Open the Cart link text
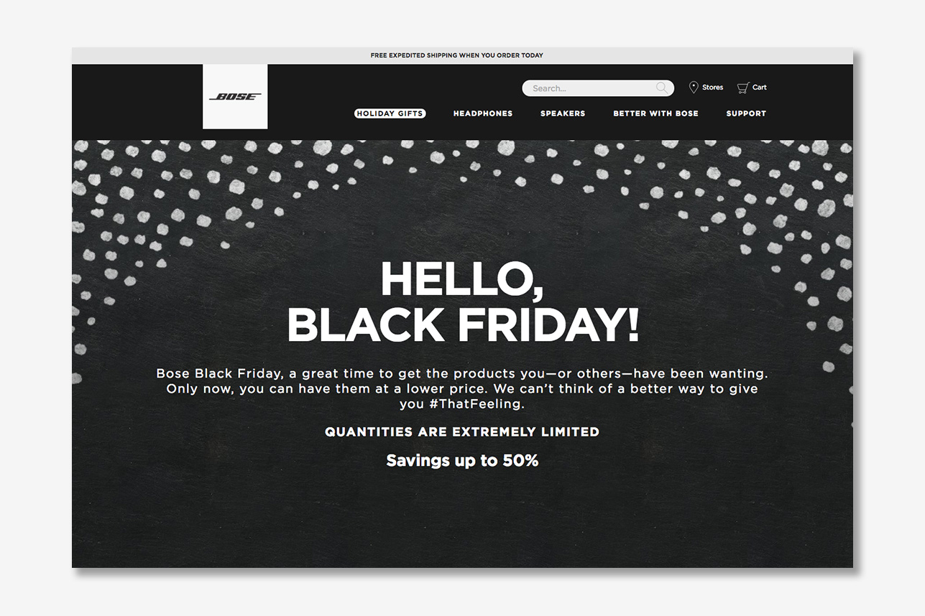The height and width of the screenshot is (616, 925). coord(760,88)
